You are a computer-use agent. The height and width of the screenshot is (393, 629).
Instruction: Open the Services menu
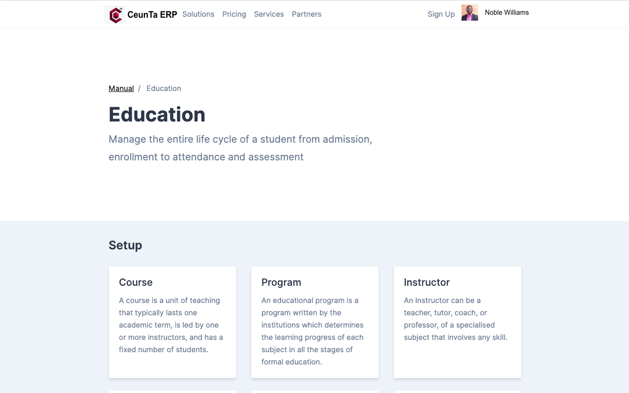tap(269, 14)
